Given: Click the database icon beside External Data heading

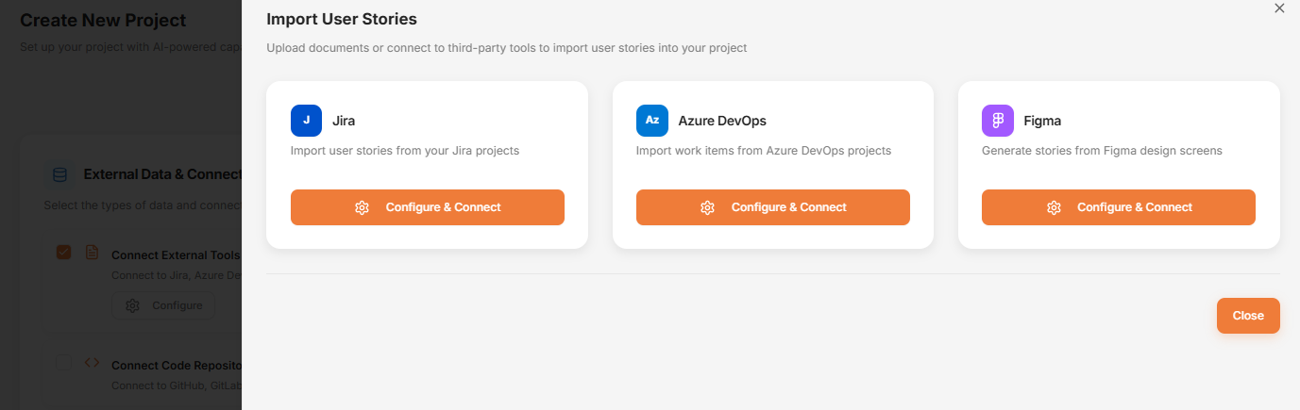Looking at the screenshot, I should pos(59,174).
